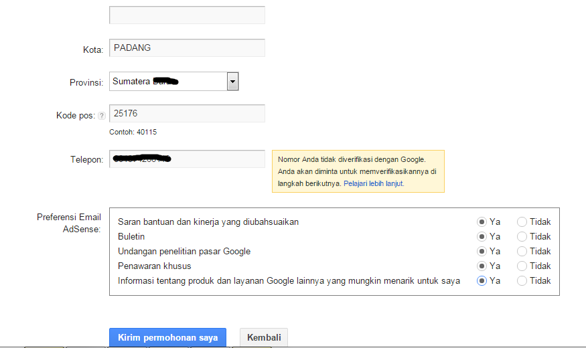This screenshot has height=348, width=586.
Task: Click the Kode pos field with 25176
Action: [187, 114]
